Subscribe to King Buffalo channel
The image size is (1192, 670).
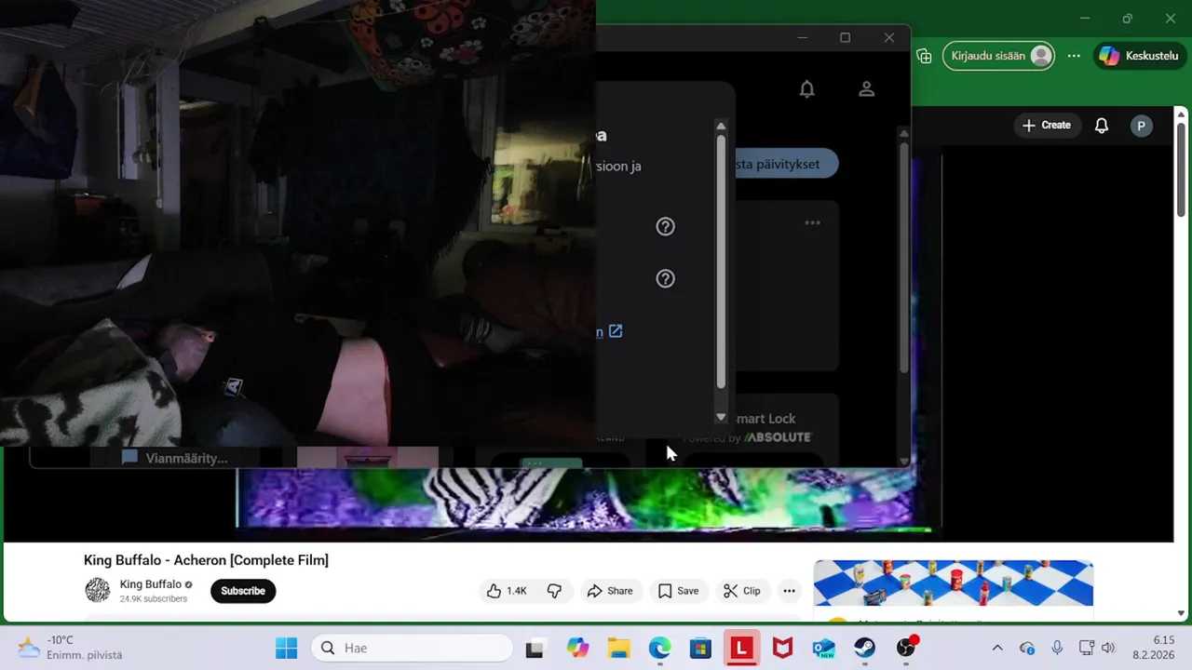[x=243, y=591]
